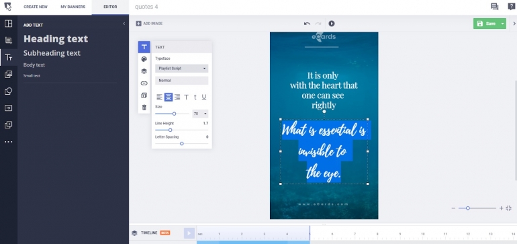The width and height of the screenshot is (517, 244).
Task: Open the layers stack icon in text panel
Action: point(144,71)
